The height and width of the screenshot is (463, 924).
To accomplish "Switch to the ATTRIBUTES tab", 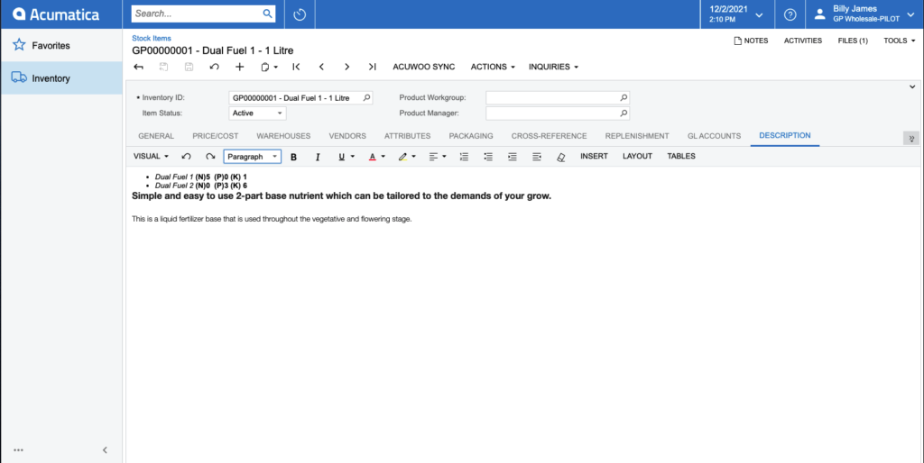I will (x=407, y=136).
